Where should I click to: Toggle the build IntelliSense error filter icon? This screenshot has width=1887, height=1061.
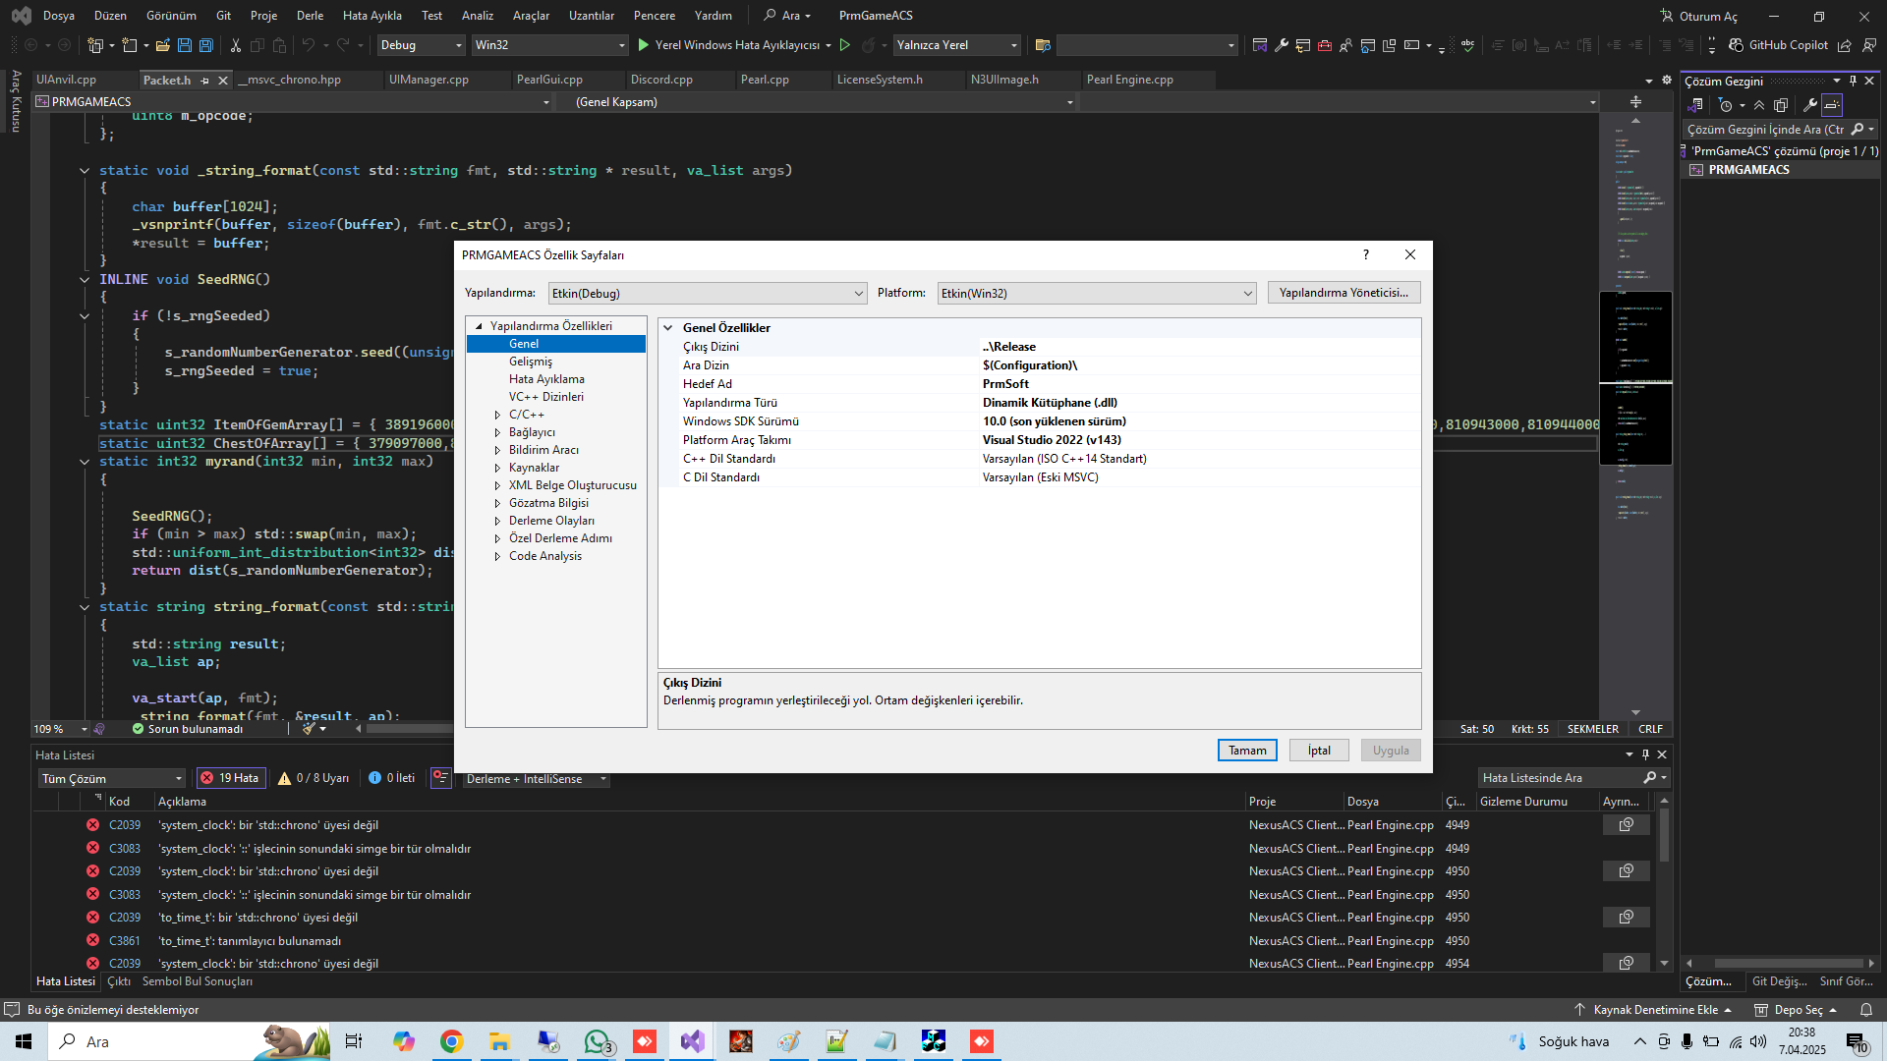click(440, 778)
